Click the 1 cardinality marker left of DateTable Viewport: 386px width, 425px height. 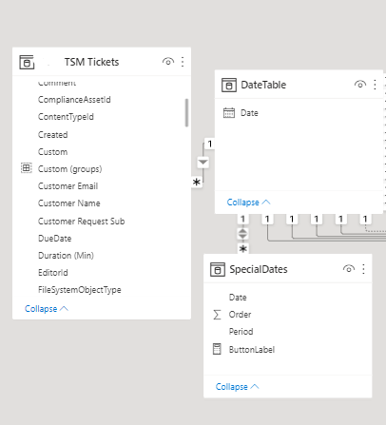coord(209,144)
